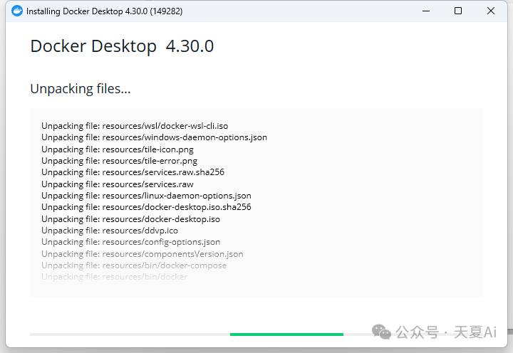The height and width of the screenshot is (353, 513).
Task: Click the green installation progress bar
Action: [286, 334]
